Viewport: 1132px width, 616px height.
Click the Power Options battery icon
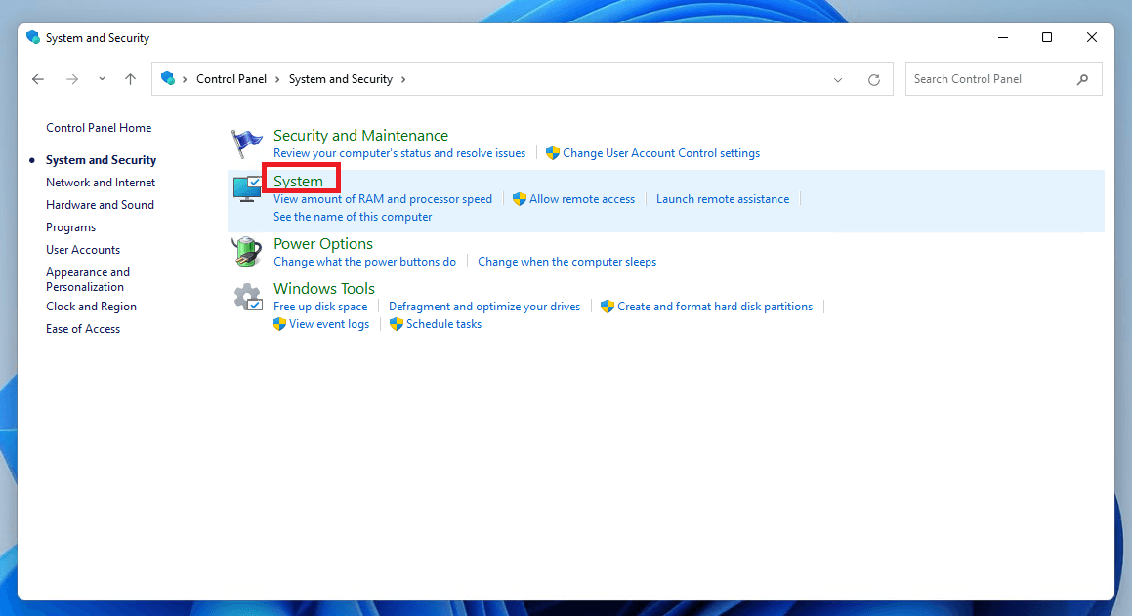[247, 252]
